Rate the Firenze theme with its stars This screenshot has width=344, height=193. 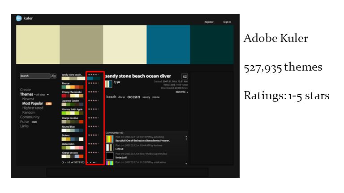[94, 83]
